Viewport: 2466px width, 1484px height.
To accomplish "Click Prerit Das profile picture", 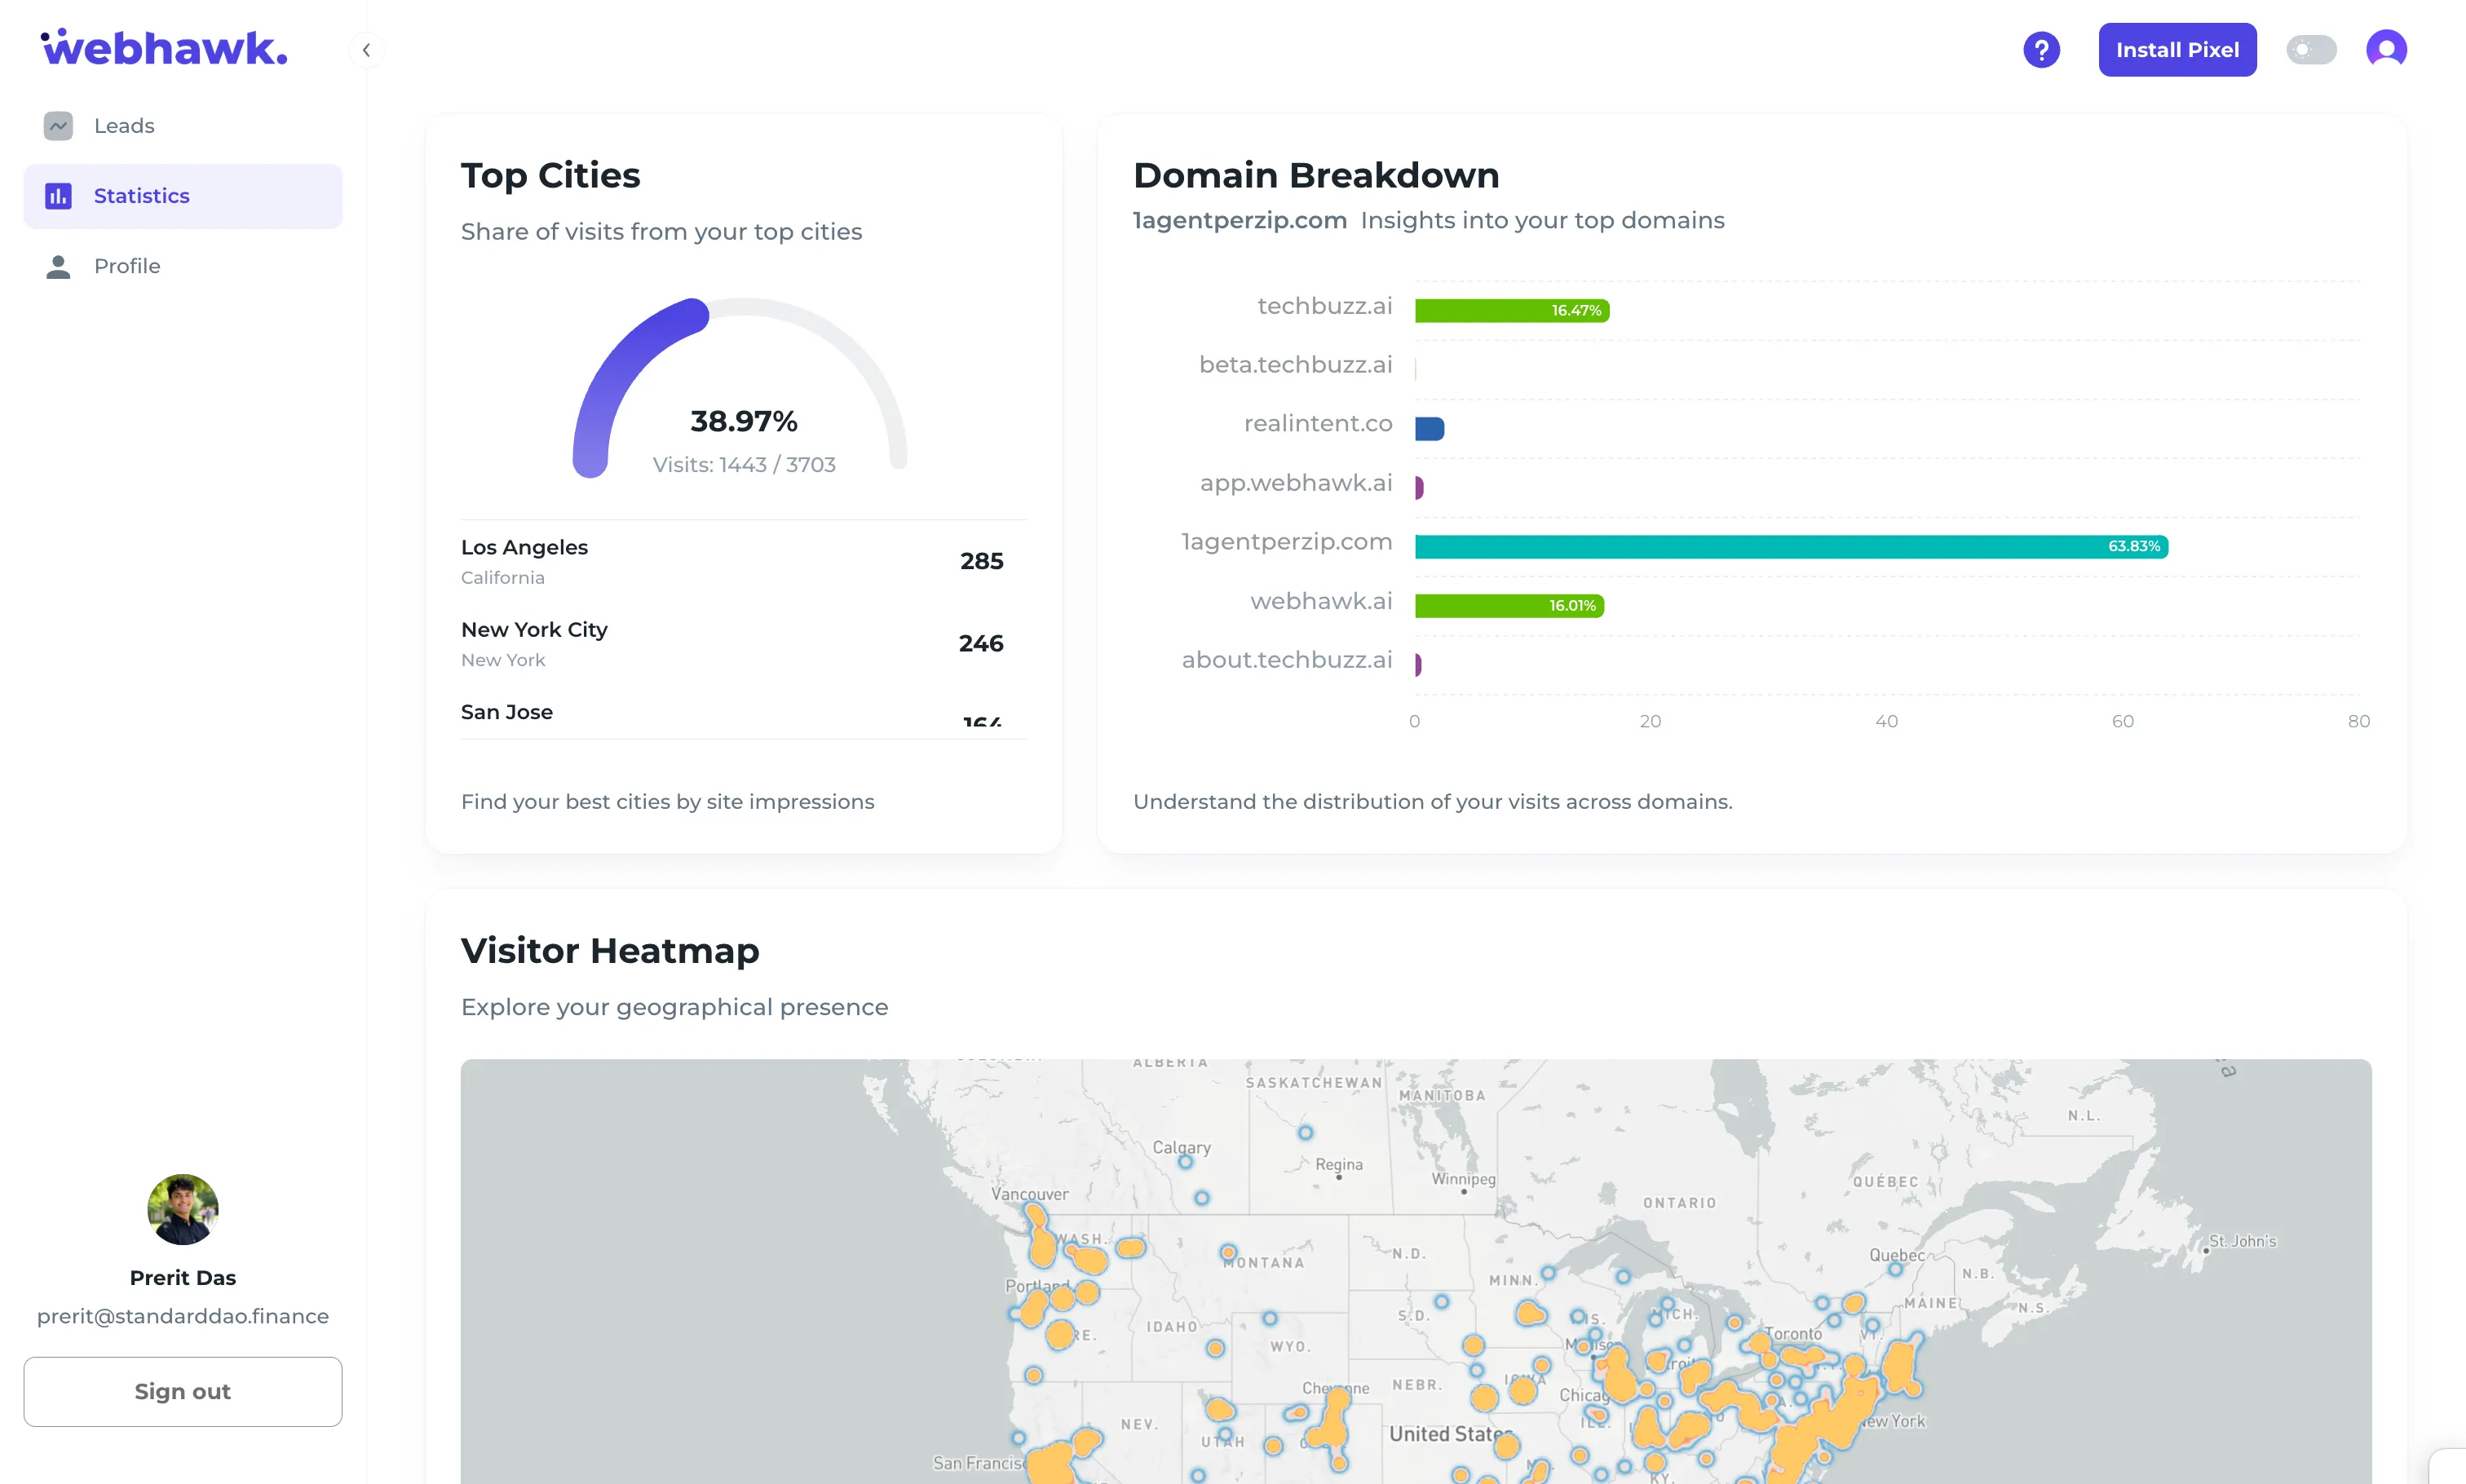I will [182, 1209].
